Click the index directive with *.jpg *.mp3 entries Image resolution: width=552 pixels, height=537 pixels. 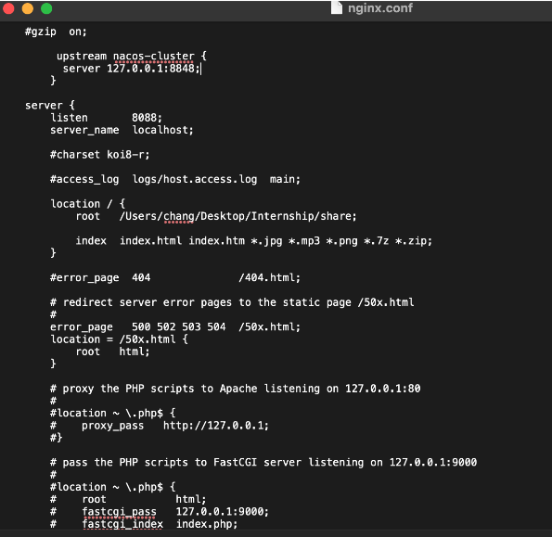254,241
